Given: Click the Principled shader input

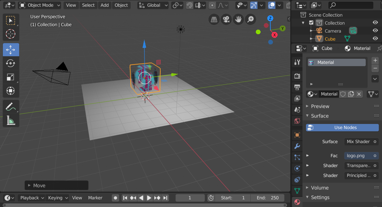Looking at the screenshot, I should (x=361, y=176).
